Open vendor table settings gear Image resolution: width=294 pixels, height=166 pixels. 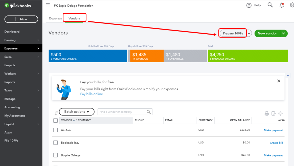(x=281, y=114)
